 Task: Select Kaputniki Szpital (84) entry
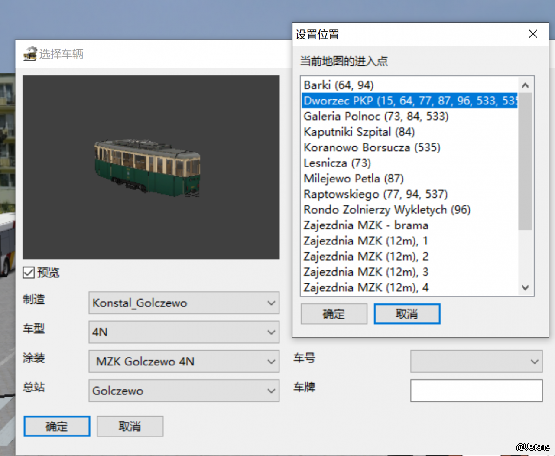(x=410, y=132)
